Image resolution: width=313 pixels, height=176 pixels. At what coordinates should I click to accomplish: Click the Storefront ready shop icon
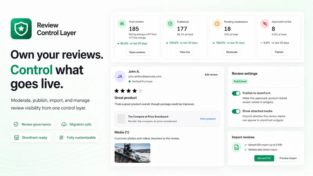click(16, 138)
